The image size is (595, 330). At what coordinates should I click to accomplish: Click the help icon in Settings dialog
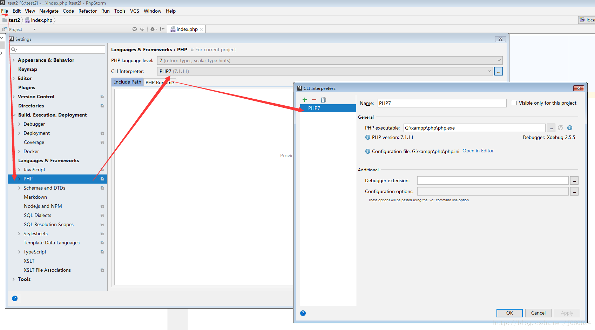[15, 298]
